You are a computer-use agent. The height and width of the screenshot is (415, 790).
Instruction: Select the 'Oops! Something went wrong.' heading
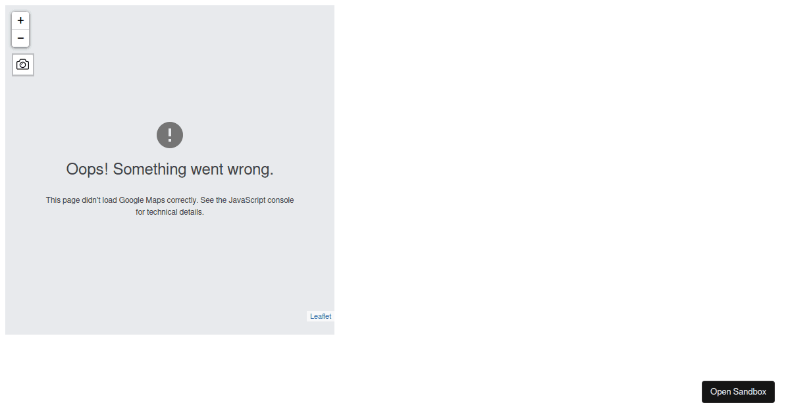click(170, 169)
